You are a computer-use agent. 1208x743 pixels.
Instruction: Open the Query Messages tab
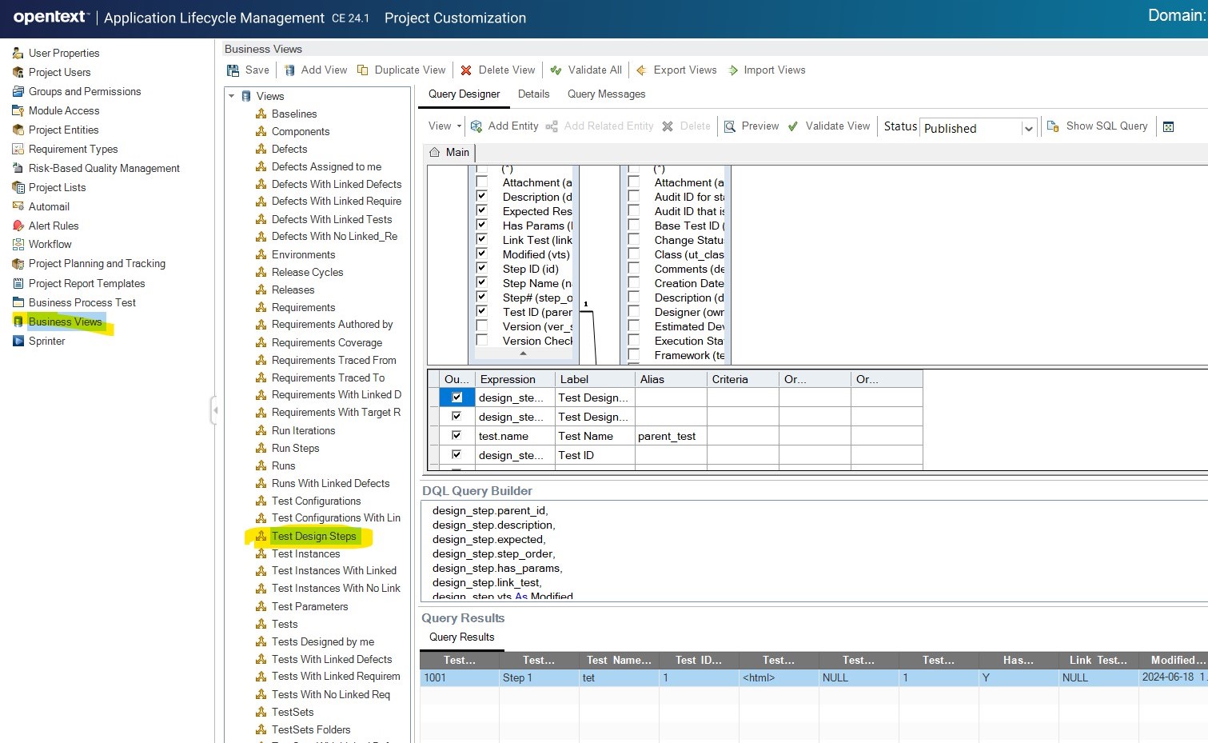(606, 94)
